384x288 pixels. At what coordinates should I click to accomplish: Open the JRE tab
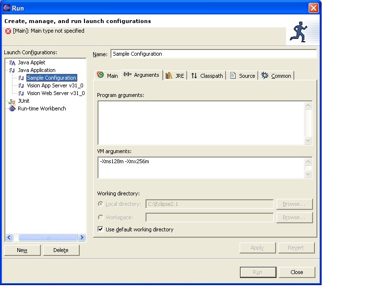pyautogui.click(x=175, y=76)
